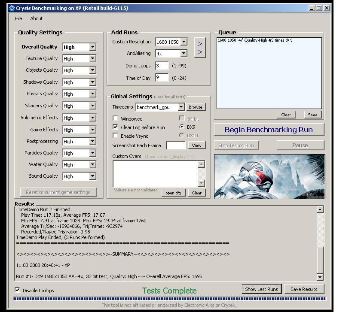Enable the Windowed checkbox

point(115,118)
